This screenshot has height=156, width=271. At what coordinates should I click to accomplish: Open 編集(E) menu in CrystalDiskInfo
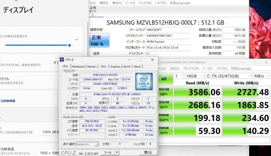(x=104, y=3)
